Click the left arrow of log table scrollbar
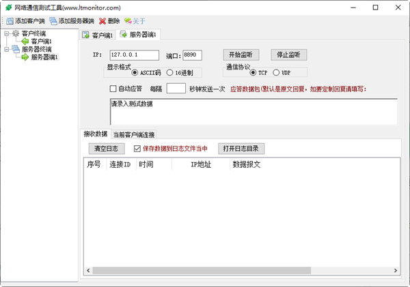 click(88, 271)
